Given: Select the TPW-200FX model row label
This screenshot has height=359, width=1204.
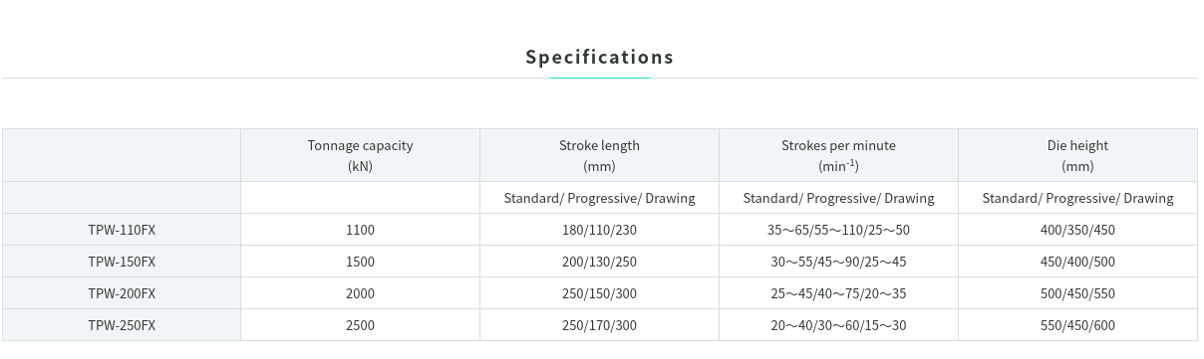Looking at the screenshot, I should (x=122, y=293).
